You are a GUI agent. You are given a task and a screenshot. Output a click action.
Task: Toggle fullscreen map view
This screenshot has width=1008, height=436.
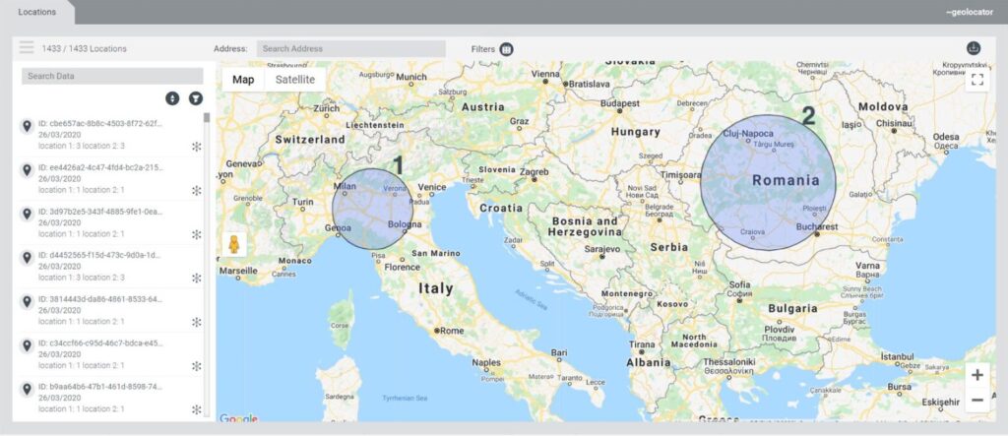[976, 80]
